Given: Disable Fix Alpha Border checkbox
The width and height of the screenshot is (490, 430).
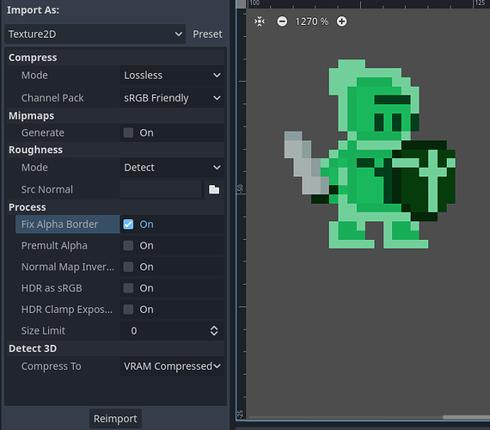Looking at the screenshot, I should [x=128, y=224].
